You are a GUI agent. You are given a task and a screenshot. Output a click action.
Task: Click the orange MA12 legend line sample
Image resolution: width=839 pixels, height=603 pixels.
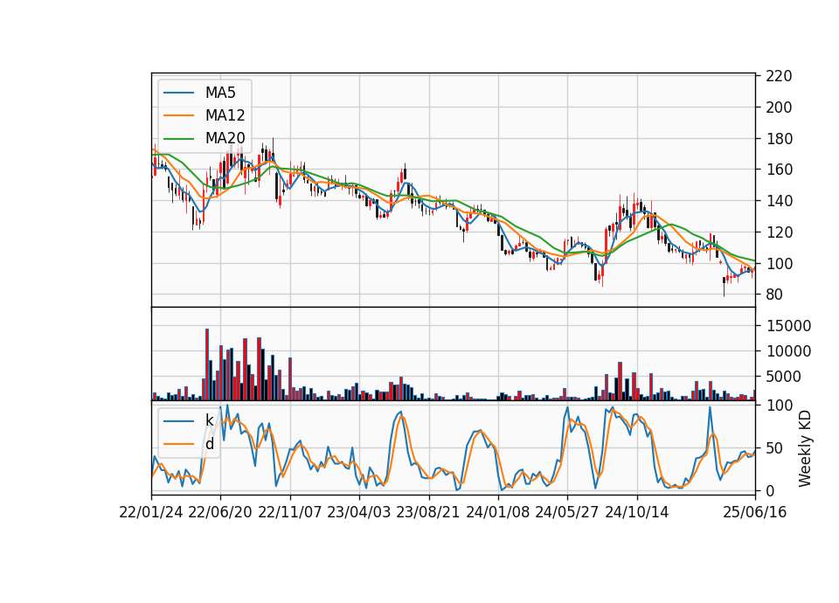pyautogui.click(x=178, y=115)
